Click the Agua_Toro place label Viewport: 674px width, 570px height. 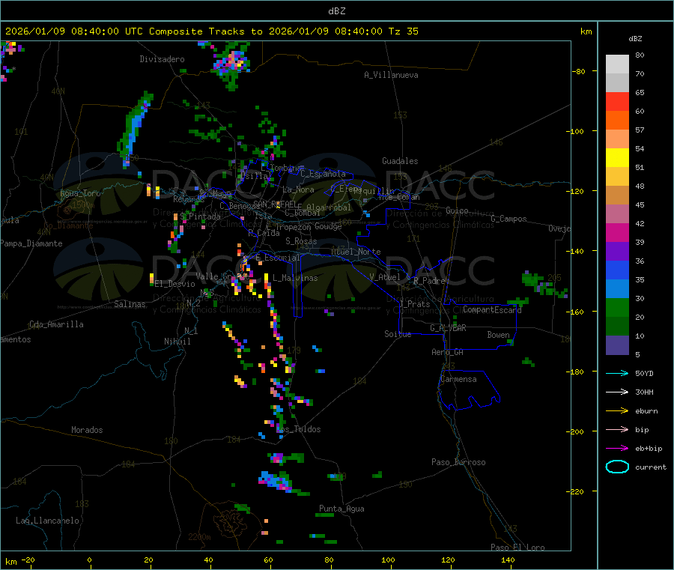point(80,193)
